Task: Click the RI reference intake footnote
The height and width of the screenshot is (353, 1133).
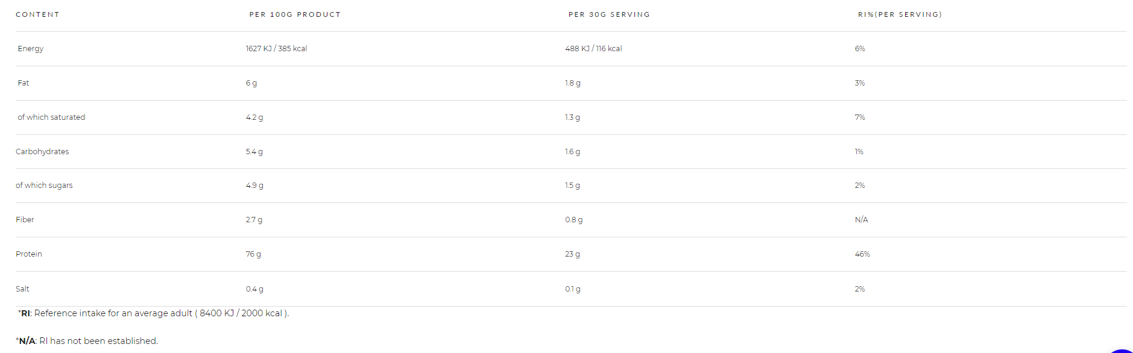Action: (153, 313)
